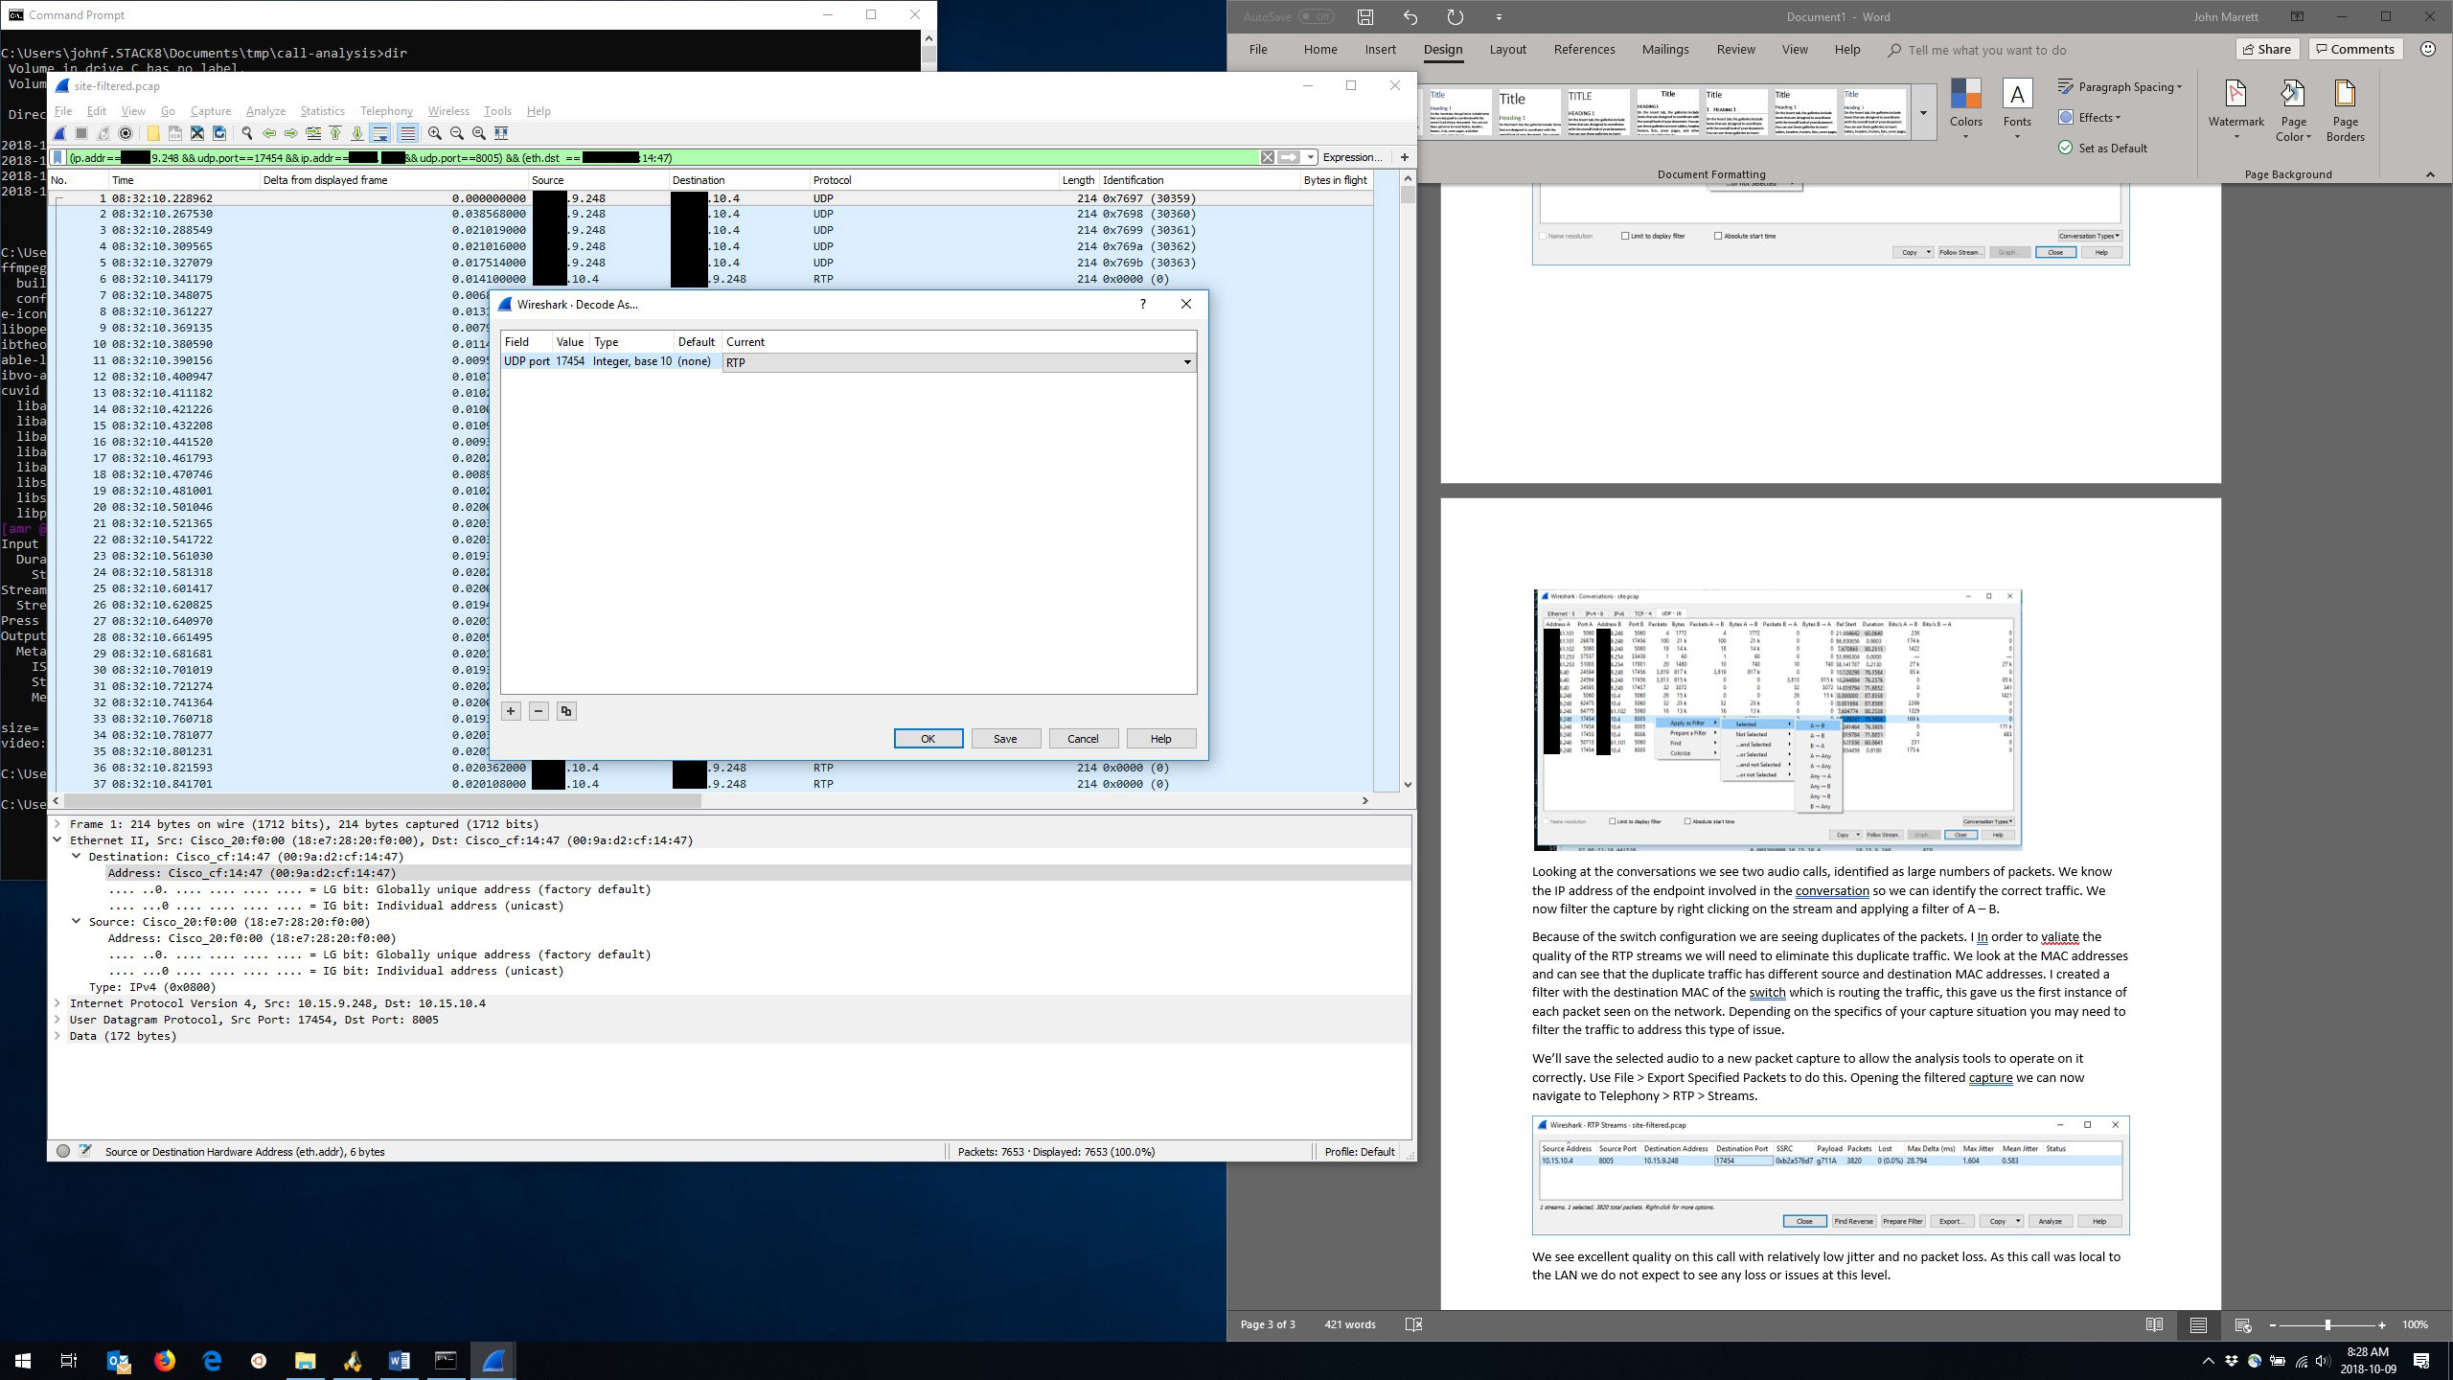Switch to Word References ribbon tab
The height and width of the screenshot is (1380, 2453).
[x=1584, y=50]
